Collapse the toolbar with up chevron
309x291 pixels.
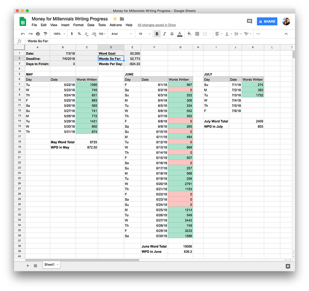pos(286,34)
